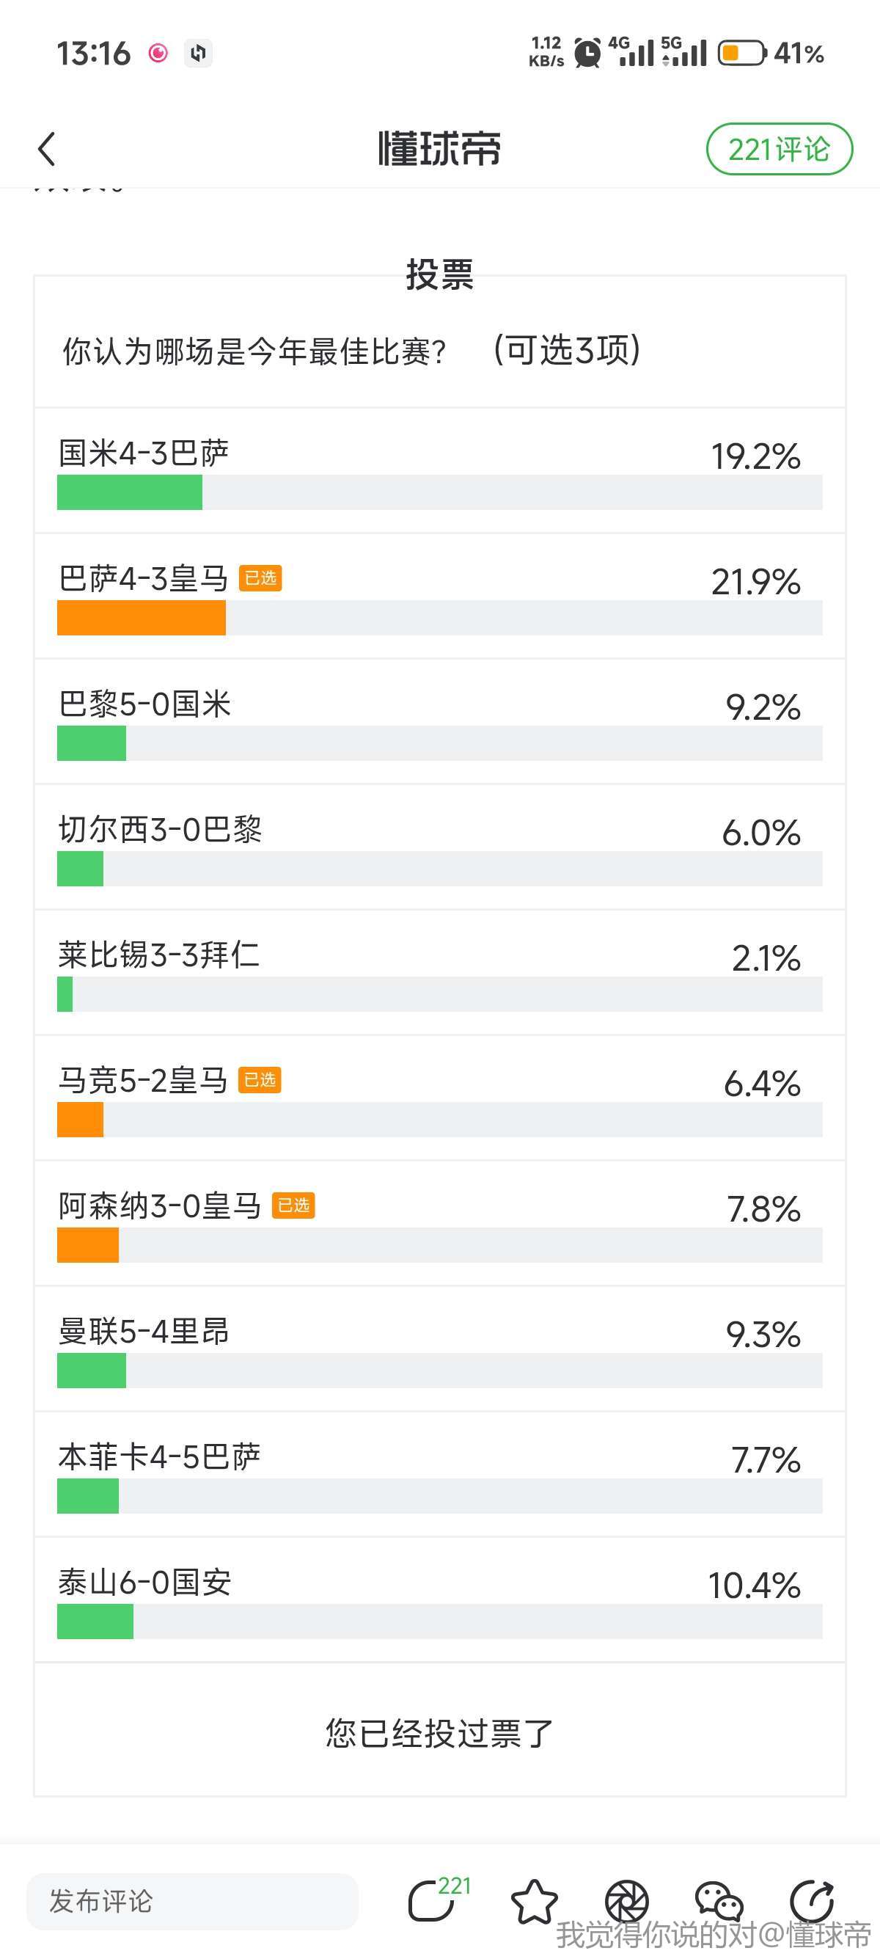This screenshot has width=880, height=1959.
Task: Share via the WeChat icon
Action: [x=718, y=1901]
